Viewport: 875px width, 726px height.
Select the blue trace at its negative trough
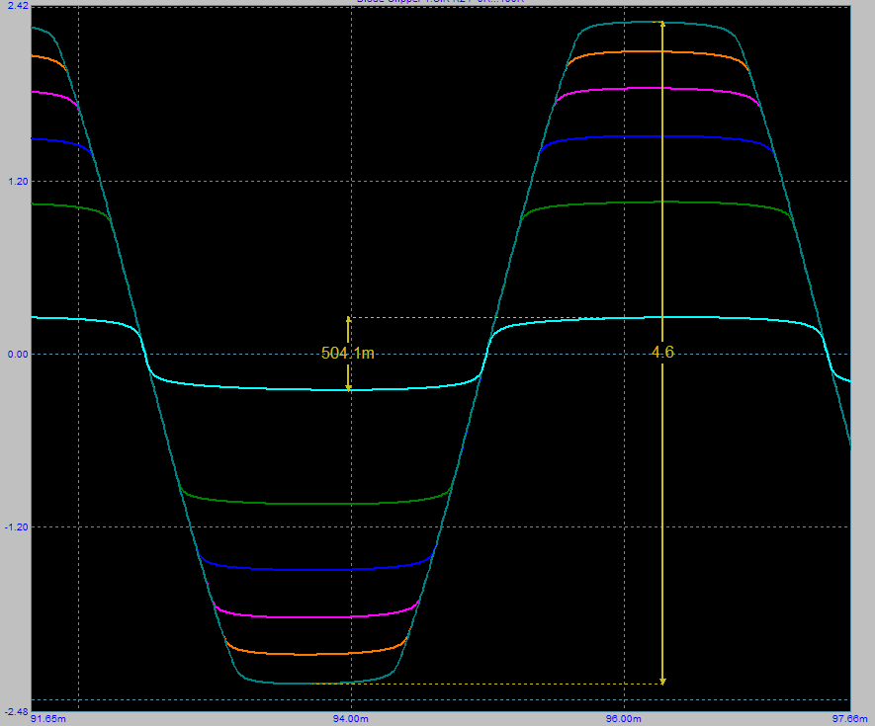coord(316,570)
